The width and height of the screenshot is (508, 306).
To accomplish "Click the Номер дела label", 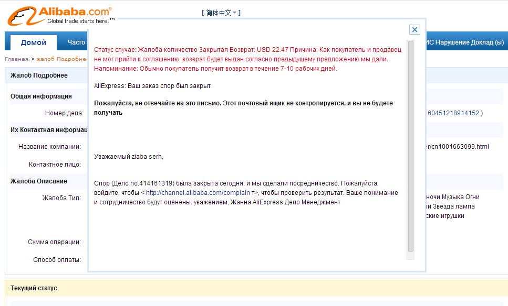I will pyautogui.click(x=64, y=113).
